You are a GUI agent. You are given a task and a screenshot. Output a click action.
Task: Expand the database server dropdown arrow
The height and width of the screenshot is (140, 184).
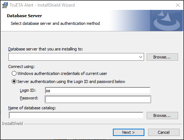click(x=141, y=57)
